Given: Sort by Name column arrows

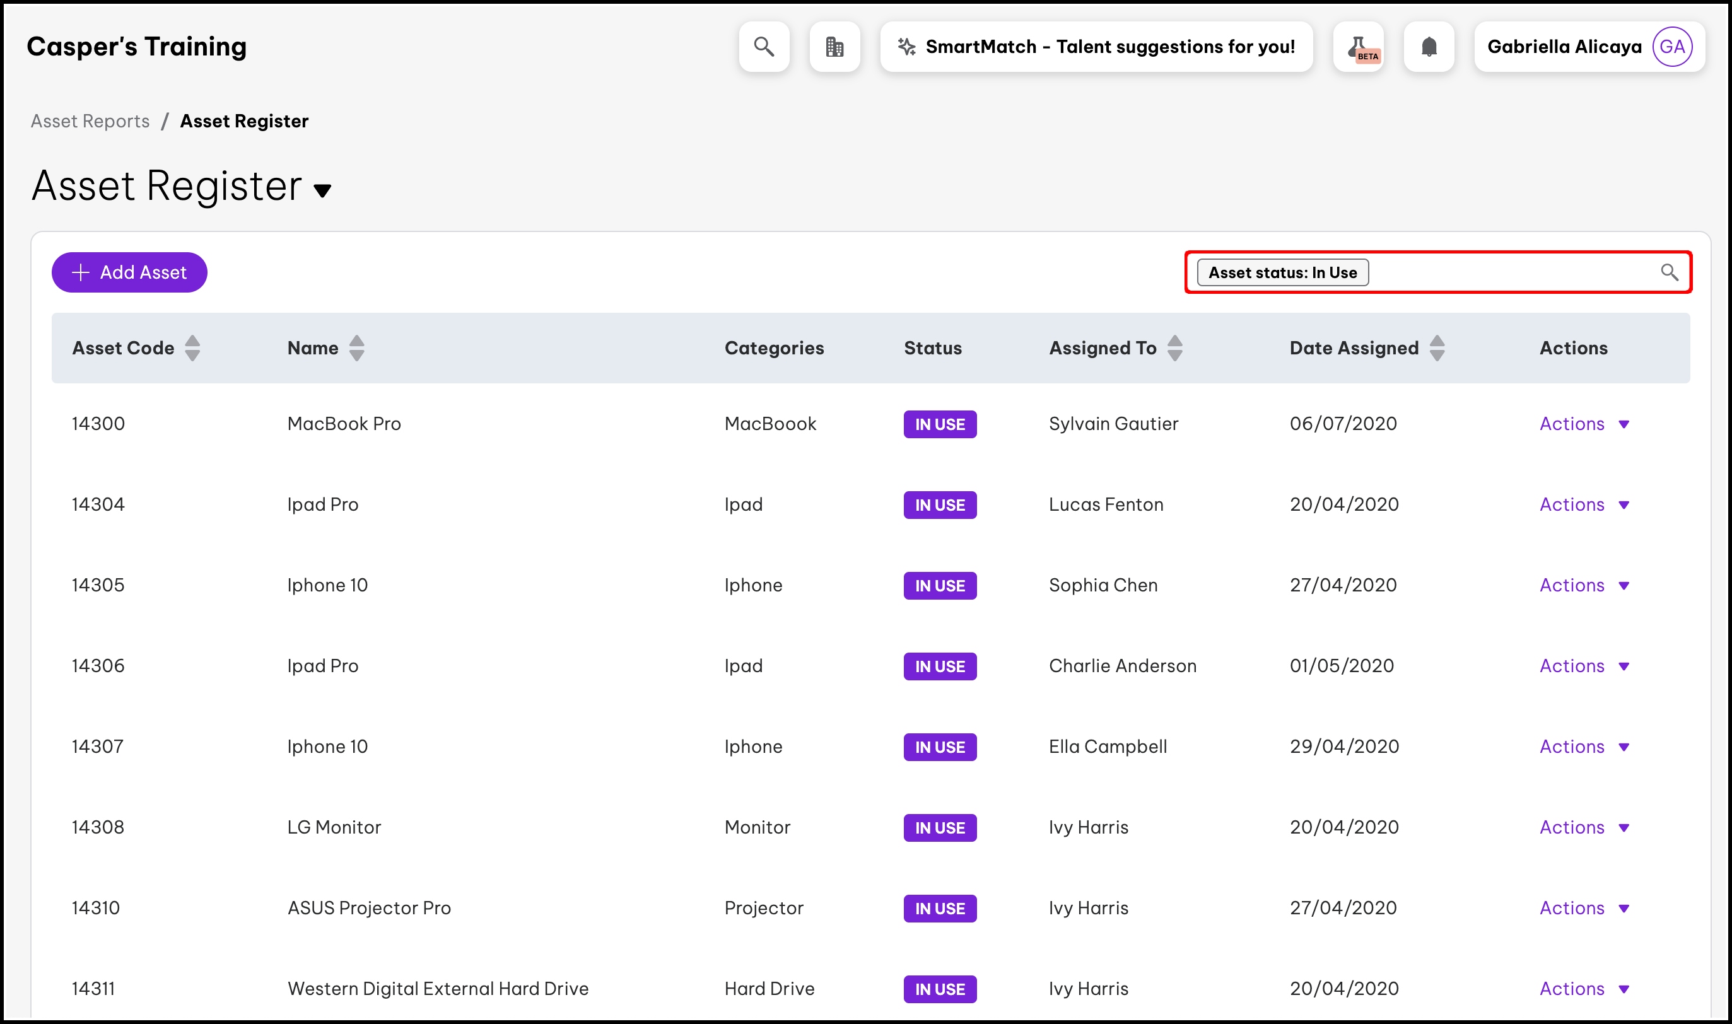Looking at the screenshot, I should (x=356, y=348).
